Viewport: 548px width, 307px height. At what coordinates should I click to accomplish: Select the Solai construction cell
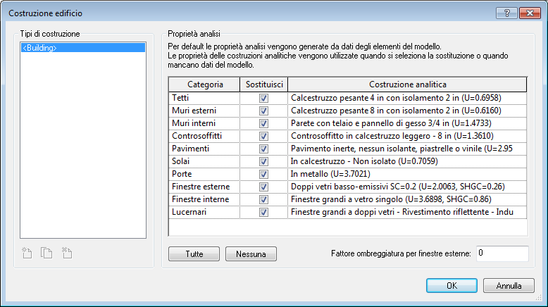coord(407,161)
